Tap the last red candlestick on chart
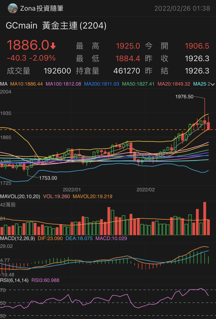Viewport: 216px width, 319px height. click(208, 126)
